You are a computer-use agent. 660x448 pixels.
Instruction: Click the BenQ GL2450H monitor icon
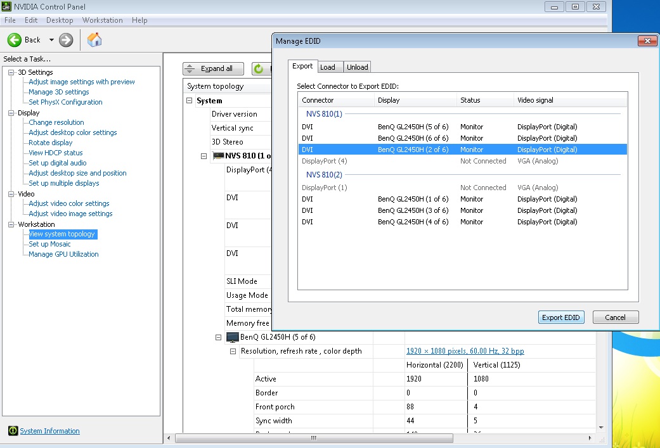232,337
